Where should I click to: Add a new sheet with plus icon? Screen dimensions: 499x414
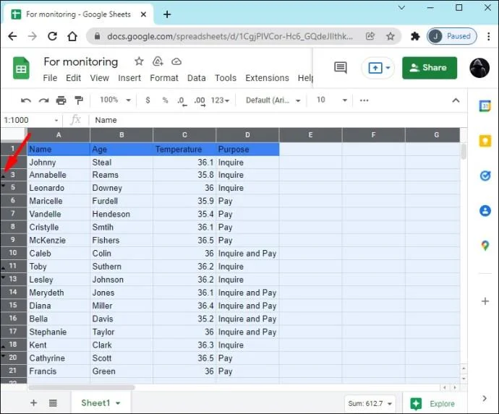pyautogui.click(x=33, y=403)
